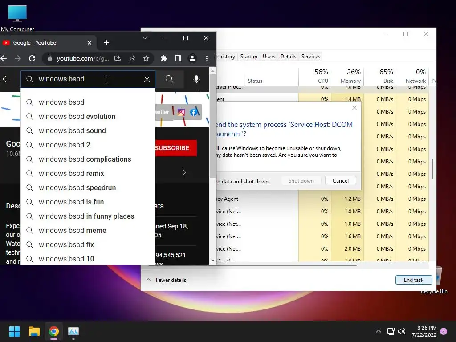Click the Chrome taskbar icon
The width and height of the screenshot is (456, 342).
point(54,331)
